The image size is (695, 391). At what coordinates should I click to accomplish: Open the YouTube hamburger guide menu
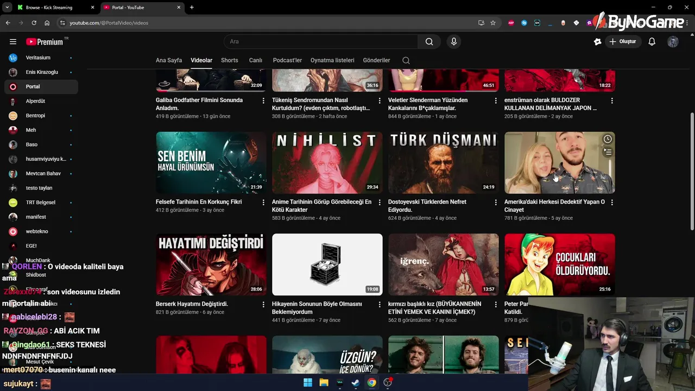(13, 42)
